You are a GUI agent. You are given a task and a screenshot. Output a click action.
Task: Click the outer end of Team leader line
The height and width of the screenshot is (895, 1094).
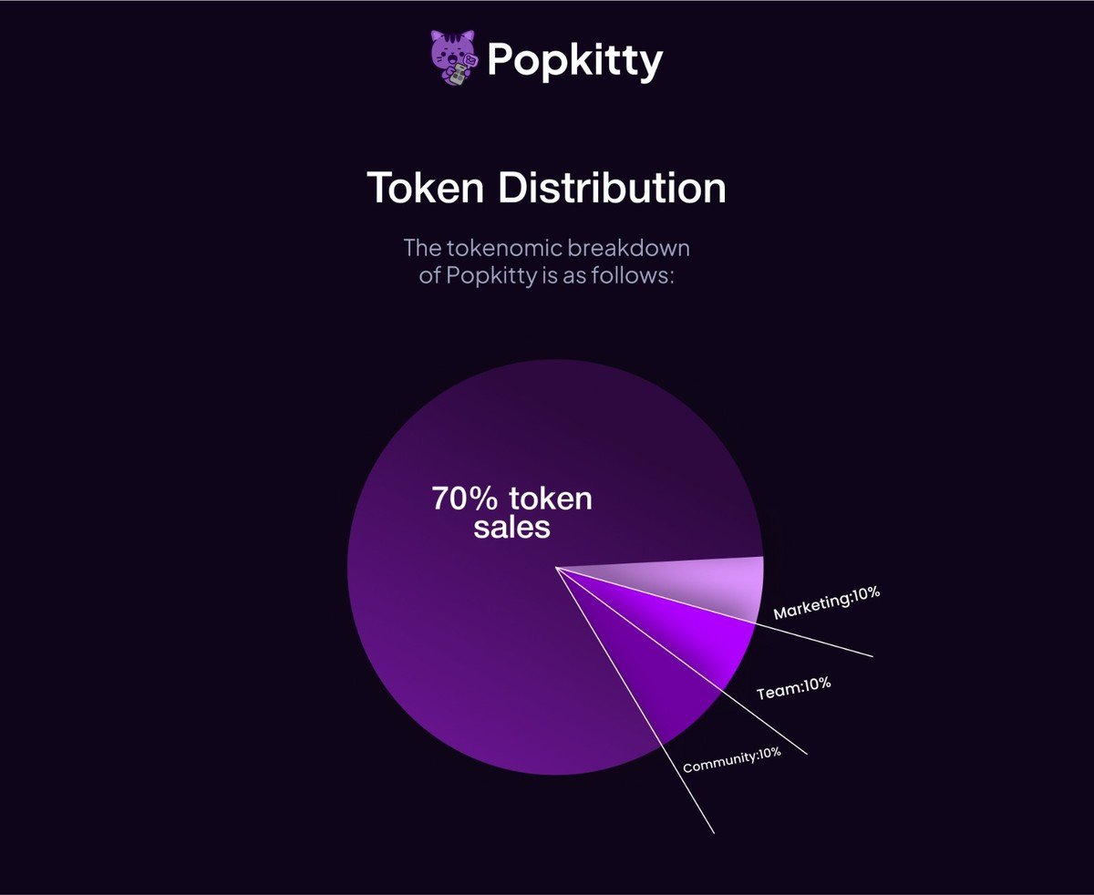click(x=806, y=754)
